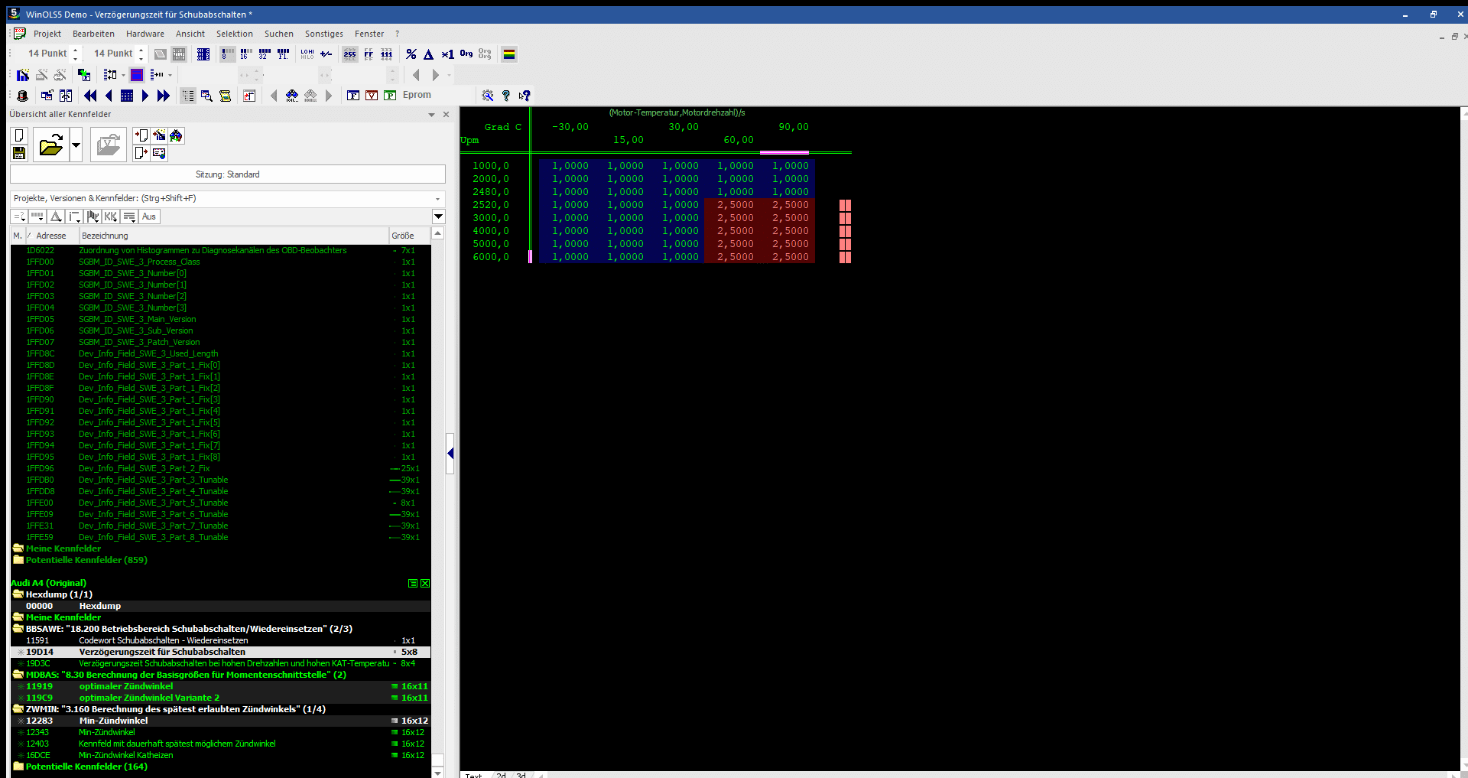The height and width of the screenshot is (778, 1468).
Task: Click the Sitzung: Standard button
Action: (227, 174)
